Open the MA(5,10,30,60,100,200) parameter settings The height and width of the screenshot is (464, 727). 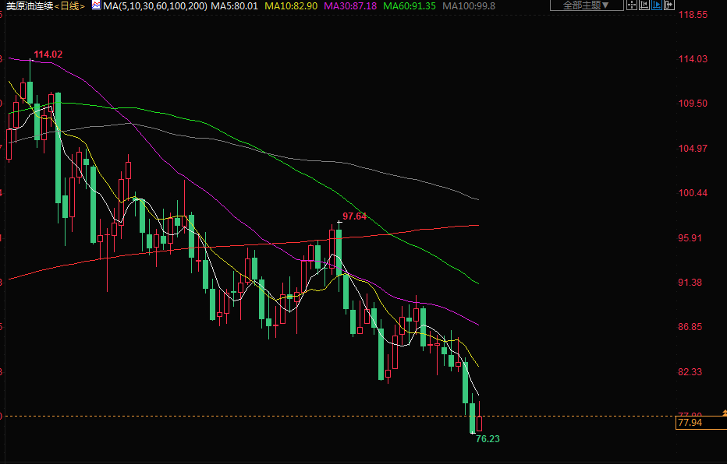(155, 6)
